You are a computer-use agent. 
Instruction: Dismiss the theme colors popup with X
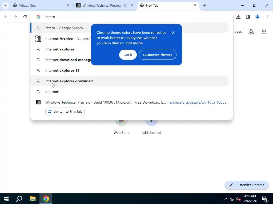pos(173,33)
